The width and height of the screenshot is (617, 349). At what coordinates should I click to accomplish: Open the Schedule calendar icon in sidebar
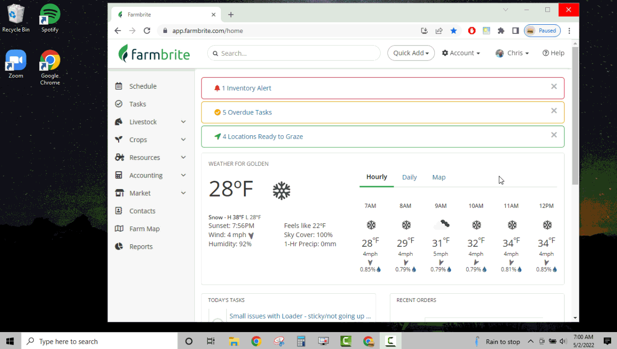[119, 86]
